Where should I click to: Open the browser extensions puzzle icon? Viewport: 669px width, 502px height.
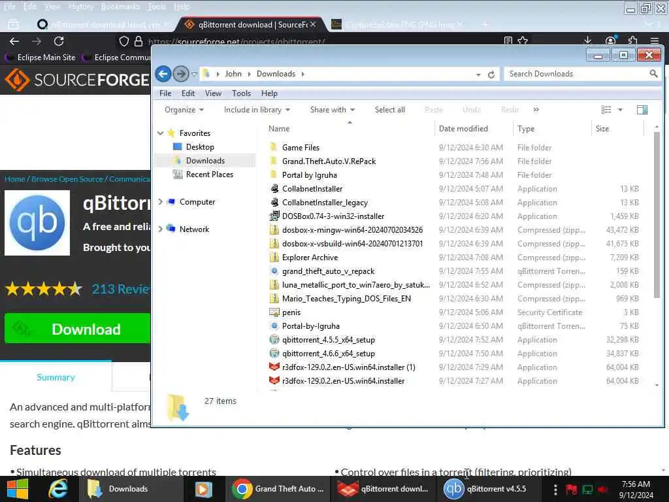[x=632, y=41]
